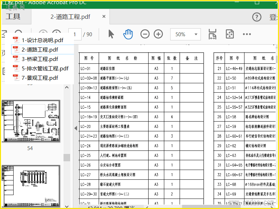Click the 备注 column header
This screenshot has height=209, width=279.
pyautogui.click(x=191, y=58)
